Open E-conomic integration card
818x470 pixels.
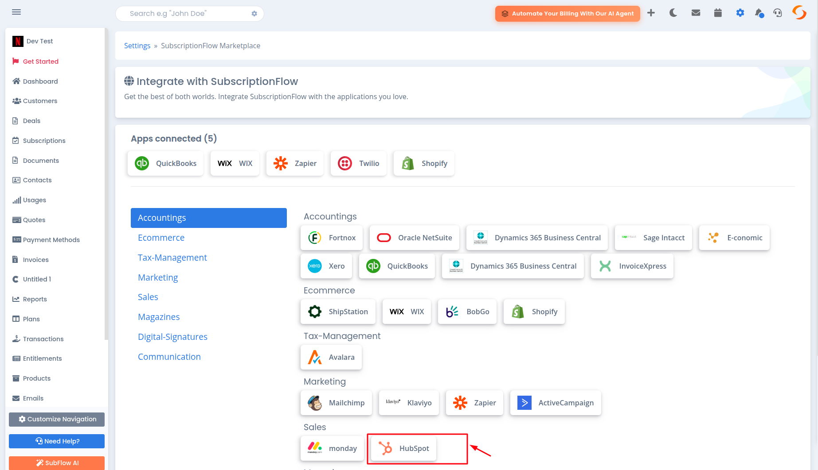[x=734, y=238]
